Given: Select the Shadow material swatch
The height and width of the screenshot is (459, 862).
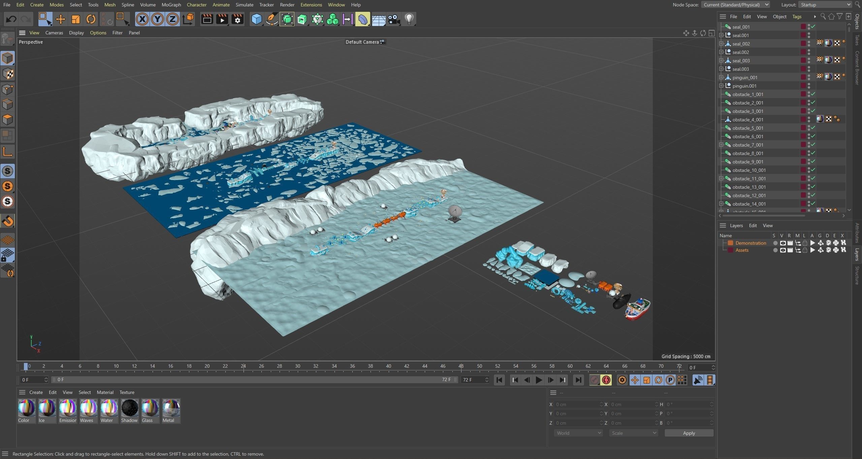Looking at the screenshot, I should 130,411.
